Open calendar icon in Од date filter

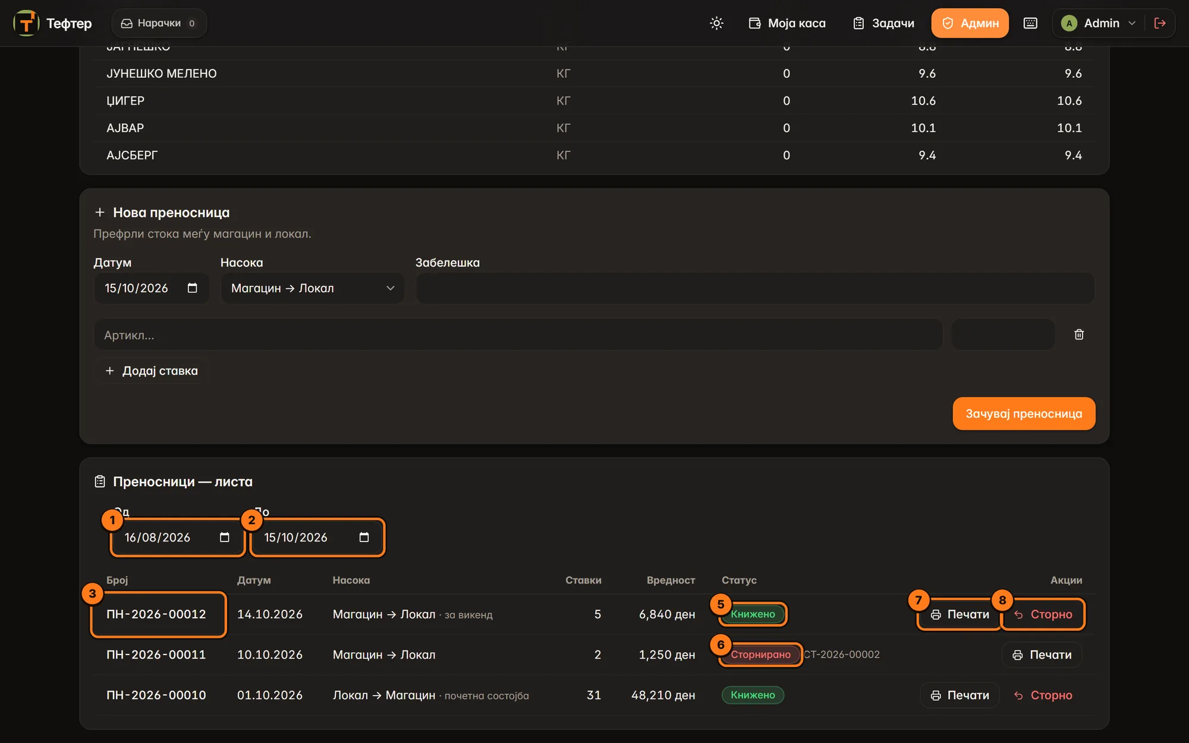(224, 537)
